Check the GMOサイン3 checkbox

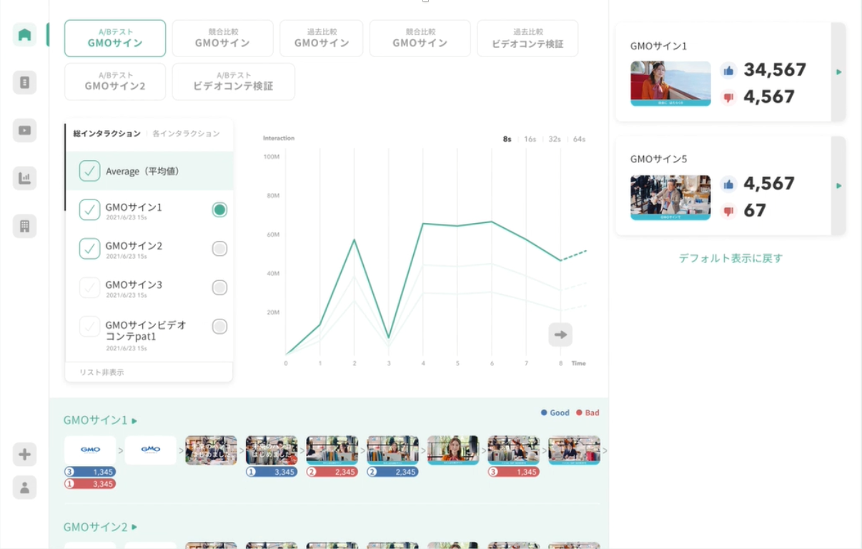pyautogui.click(x=89, y=287)
